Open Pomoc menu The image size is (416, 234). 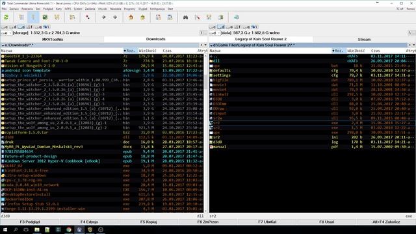click(410, 8)
